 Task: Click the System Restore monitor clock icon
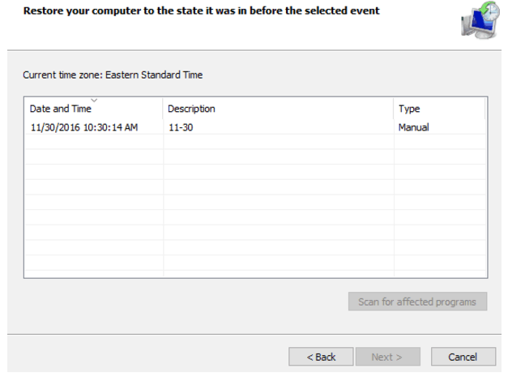click(x=480, y=20)
